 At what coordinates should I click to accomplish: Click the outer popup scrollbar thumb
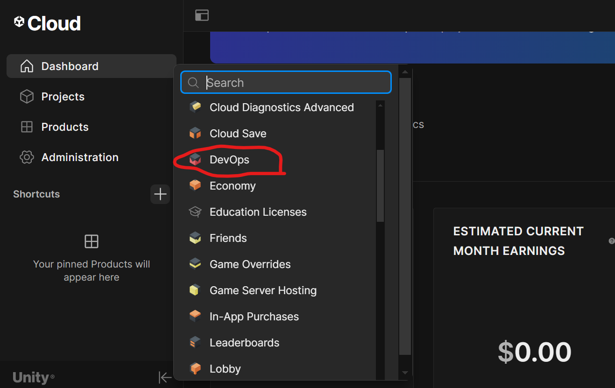(405, 216)
